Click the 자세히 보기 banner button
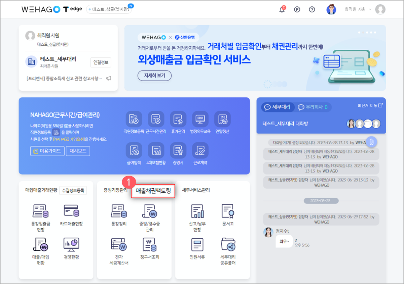 (154, 76)
